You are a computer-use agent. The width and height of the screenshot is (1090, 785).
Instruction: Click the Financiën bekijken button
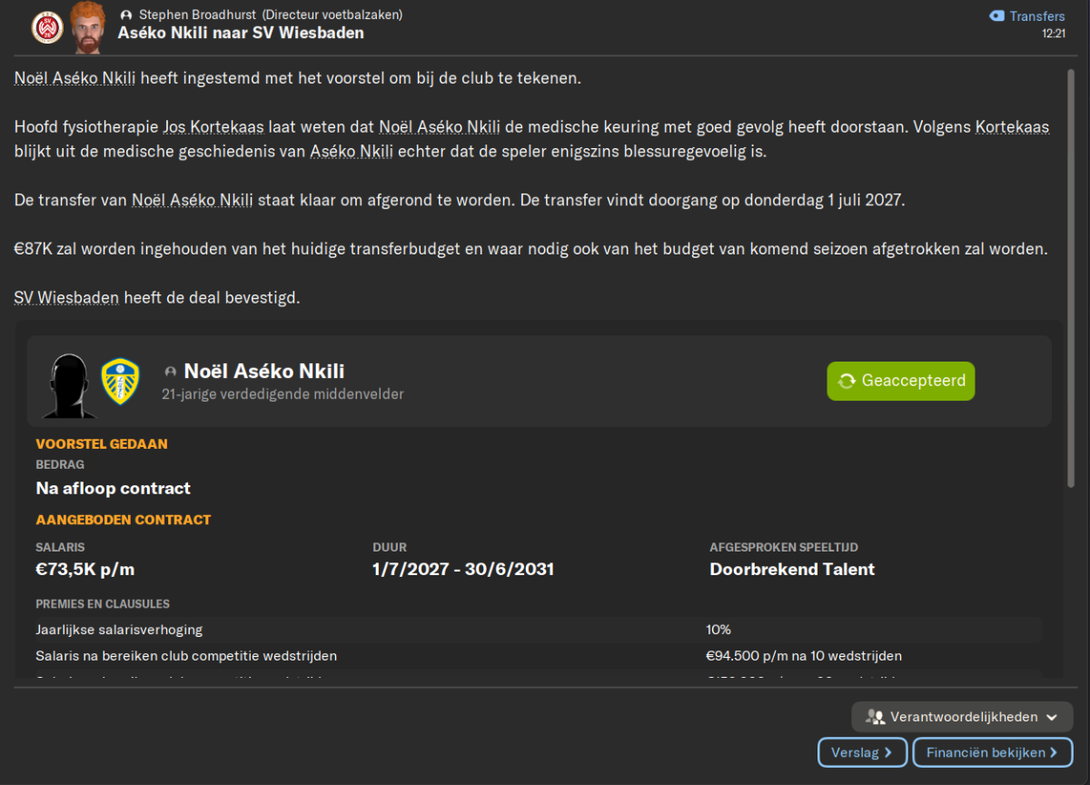coord(993,752)
